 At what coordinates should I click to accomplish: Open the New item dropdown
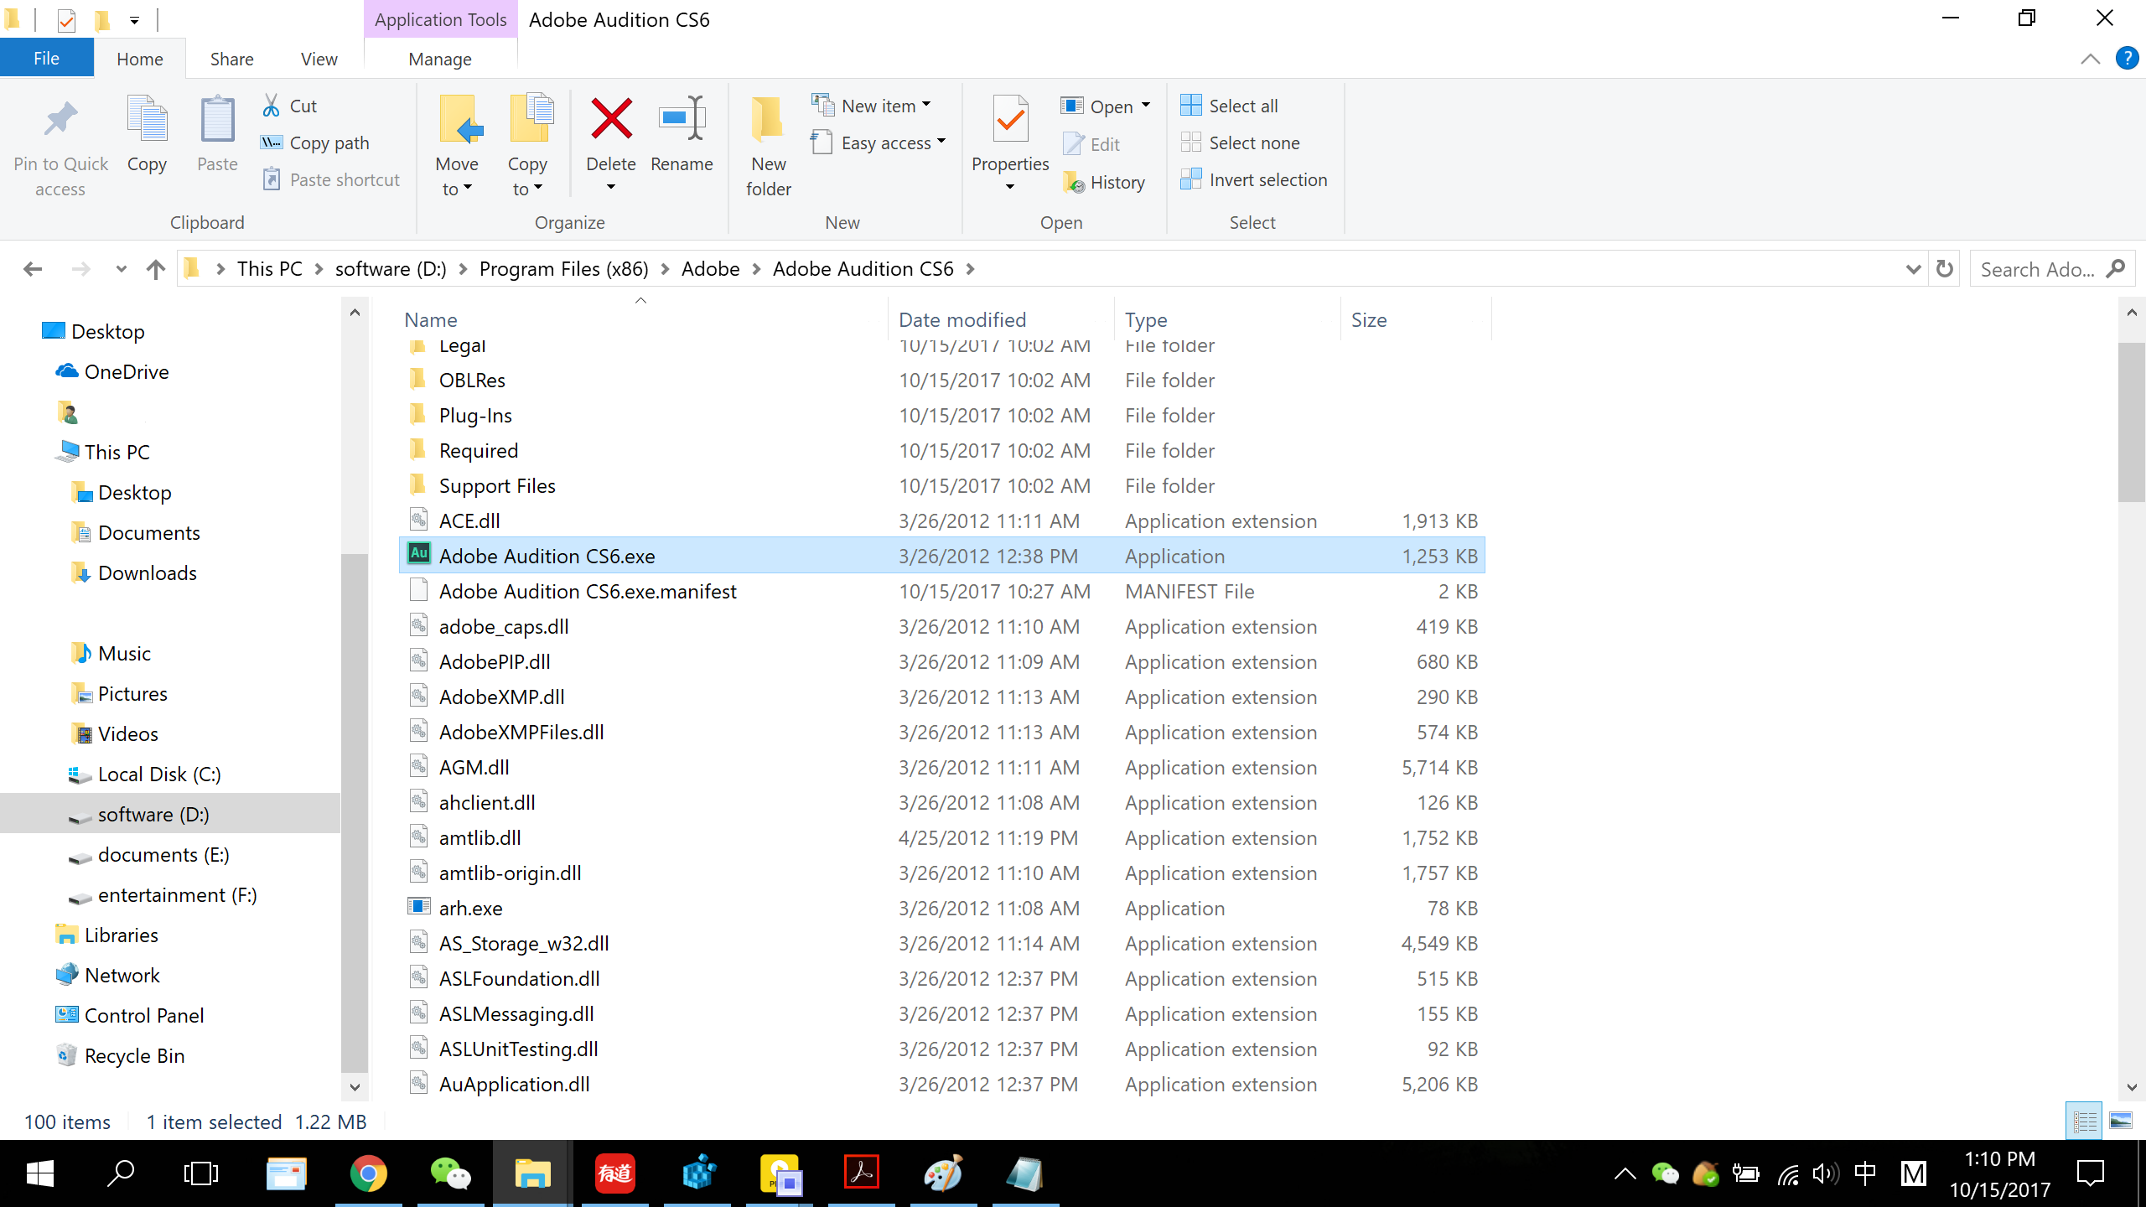coord(872,106)
